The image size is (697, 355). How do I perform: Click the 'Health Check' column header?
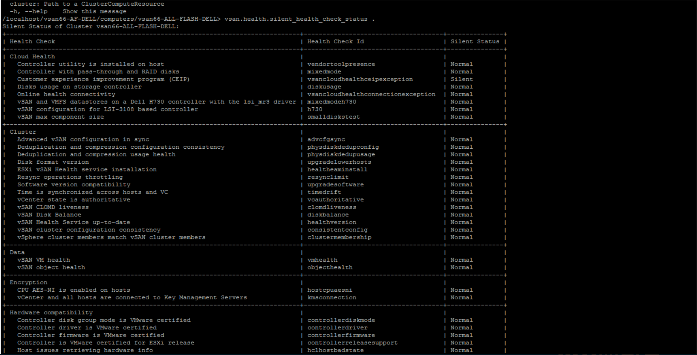point(32,41)
